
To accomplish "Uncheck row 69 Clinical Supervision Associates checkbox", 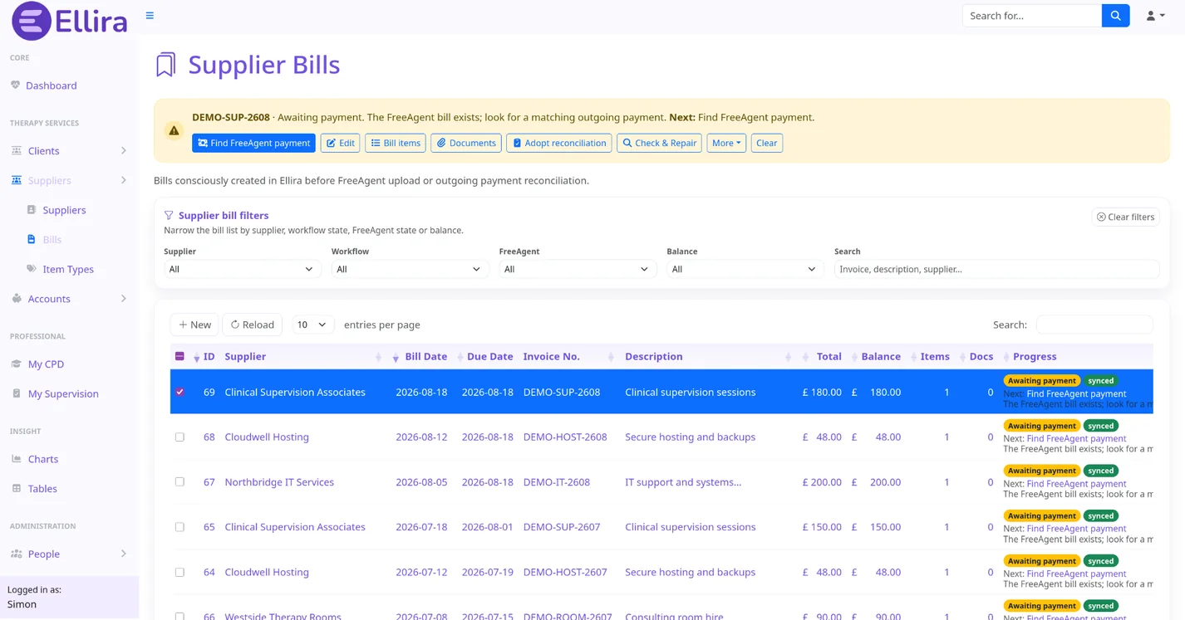I will point(179,392).
